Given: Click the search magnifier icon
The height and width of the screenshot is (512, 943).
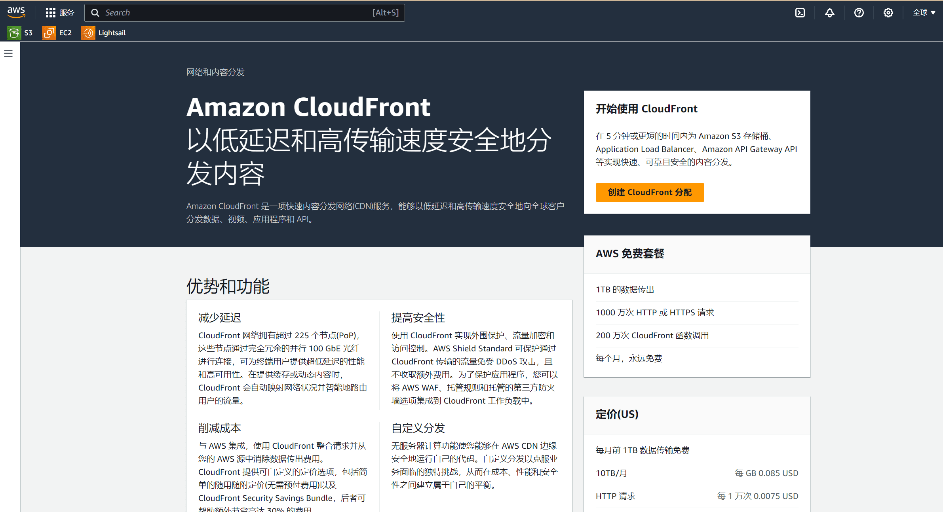Looking at the screenshot, I should coord(95,13).
